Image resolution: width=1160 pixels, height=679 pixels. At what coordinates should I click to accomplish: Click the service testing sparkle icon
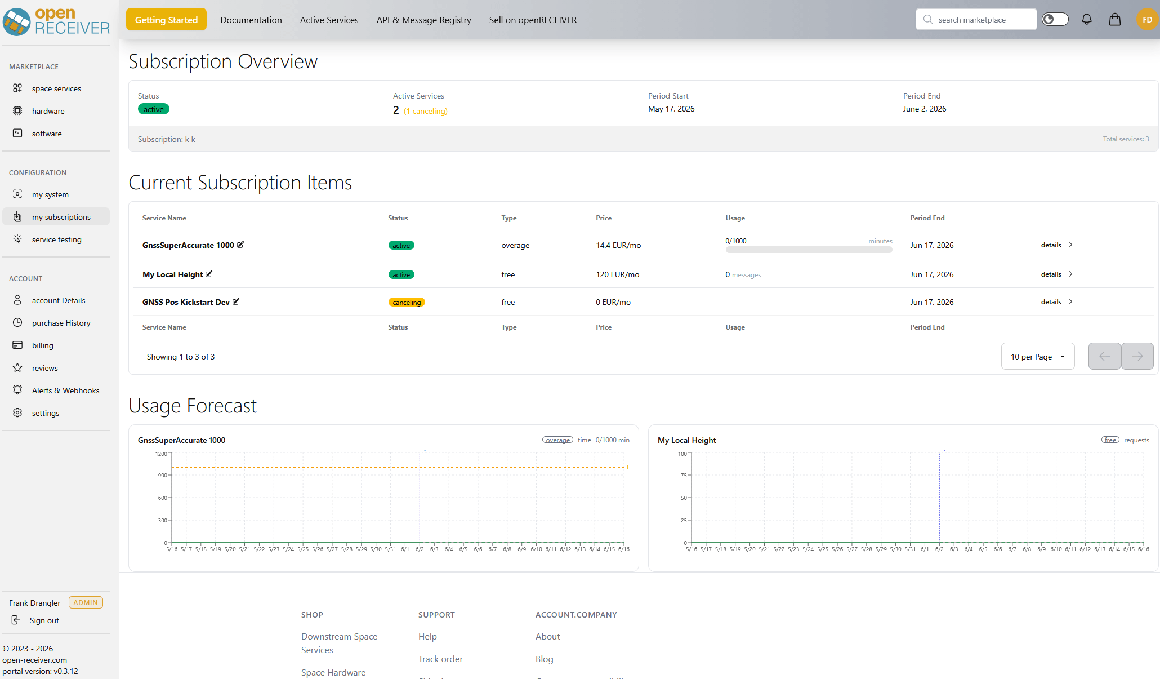click(17, 239)
